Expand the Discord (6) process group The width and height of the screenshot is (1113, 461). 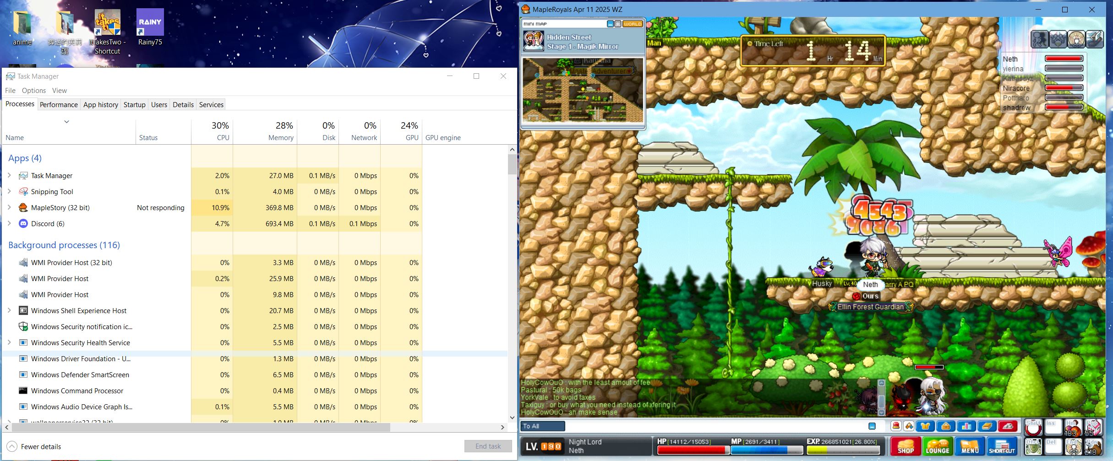coord(9,224)
